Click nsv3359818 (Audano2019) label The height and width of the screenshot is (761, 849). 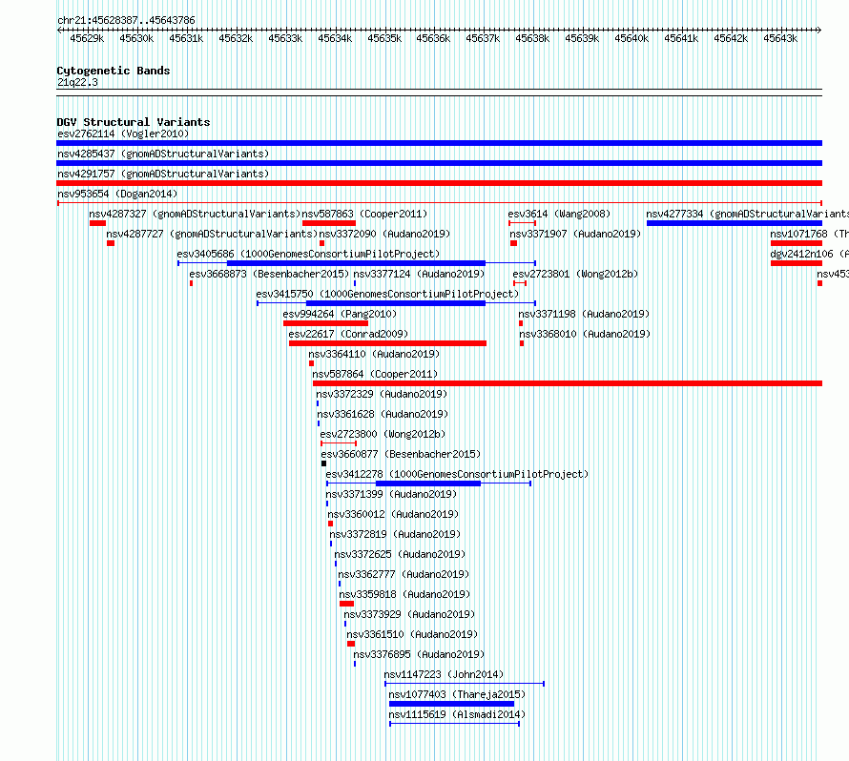(404, 594)
